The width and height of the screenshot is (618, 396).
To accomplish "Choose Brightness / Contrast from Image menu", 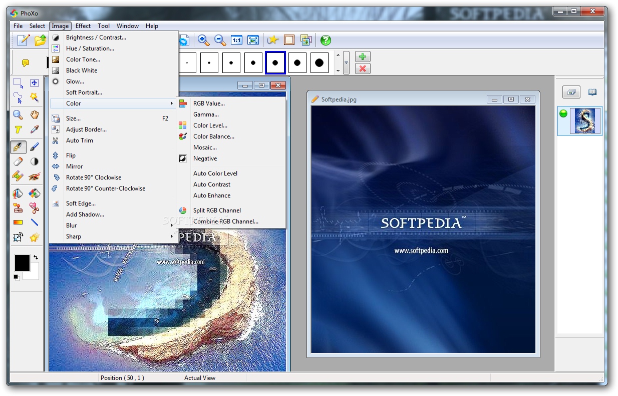I will 113,37.
